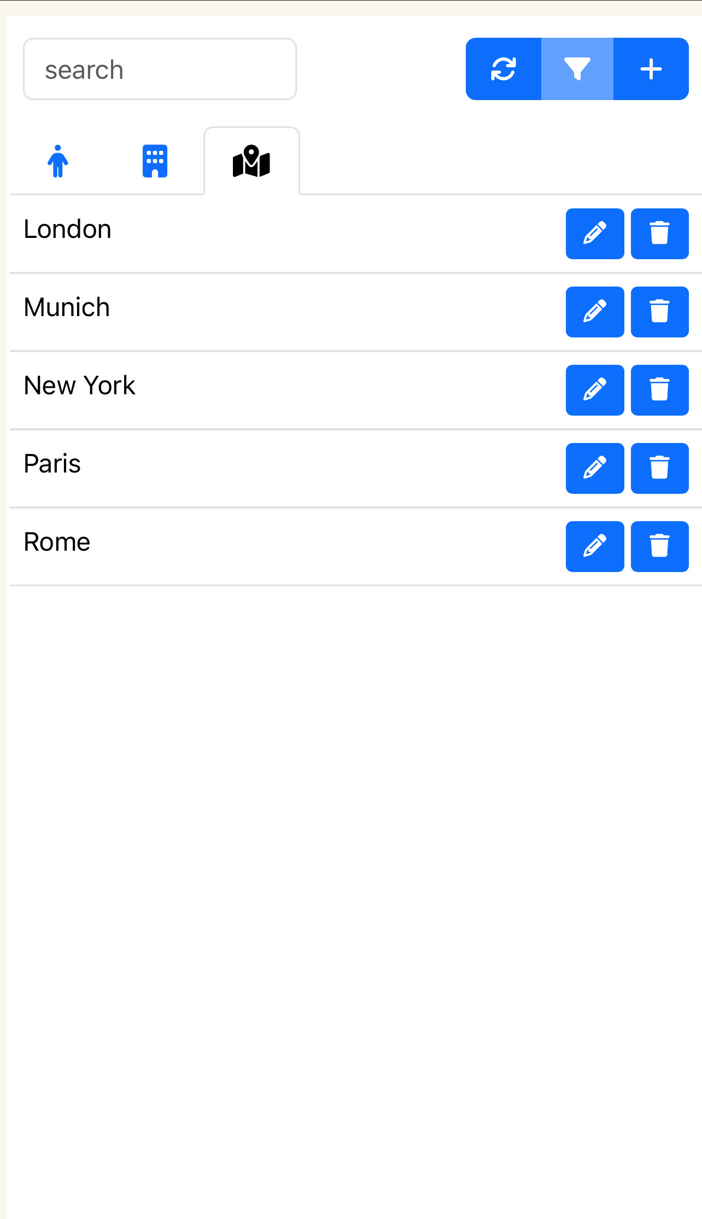This screenshot has height=1219, width=702.
Task: Click the plus add button
Action: click(x=651, y=69)
